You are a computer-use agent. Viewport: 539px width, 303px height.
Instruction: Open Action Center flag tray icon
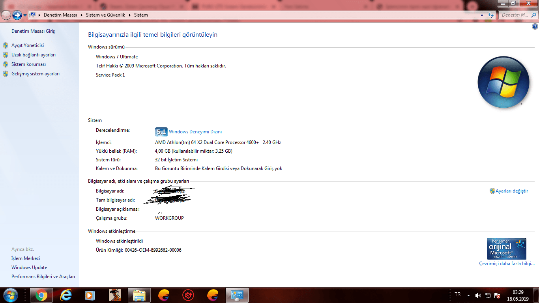click(497, 295)
